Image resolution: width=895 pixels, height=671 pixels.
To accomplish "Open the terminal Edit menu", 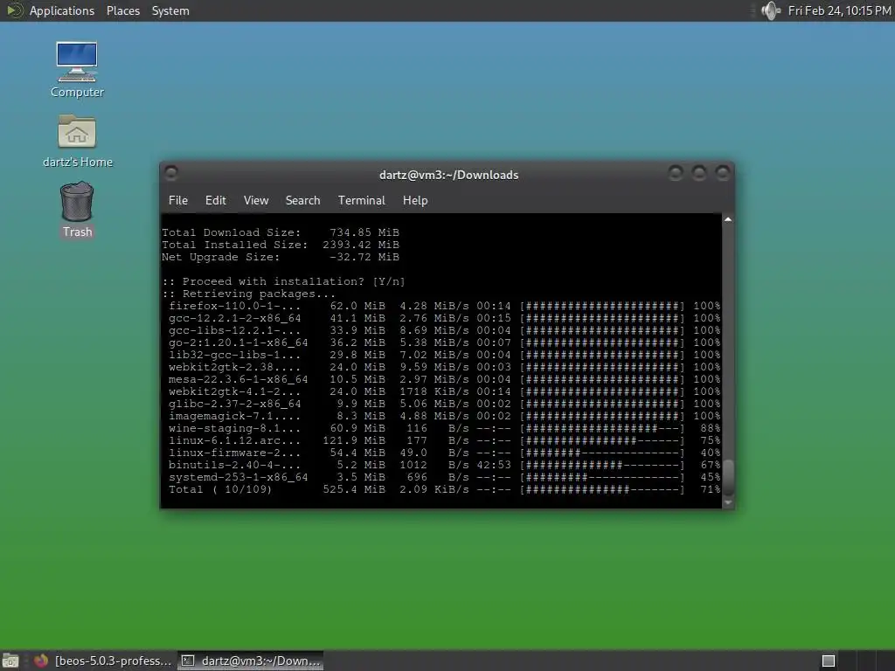I will point(215,200).
